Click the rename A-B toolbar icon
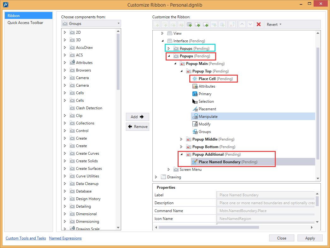 [232, 24]
